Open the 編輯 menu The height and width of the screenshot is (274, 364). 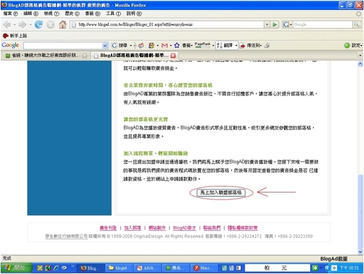point(31,13)
